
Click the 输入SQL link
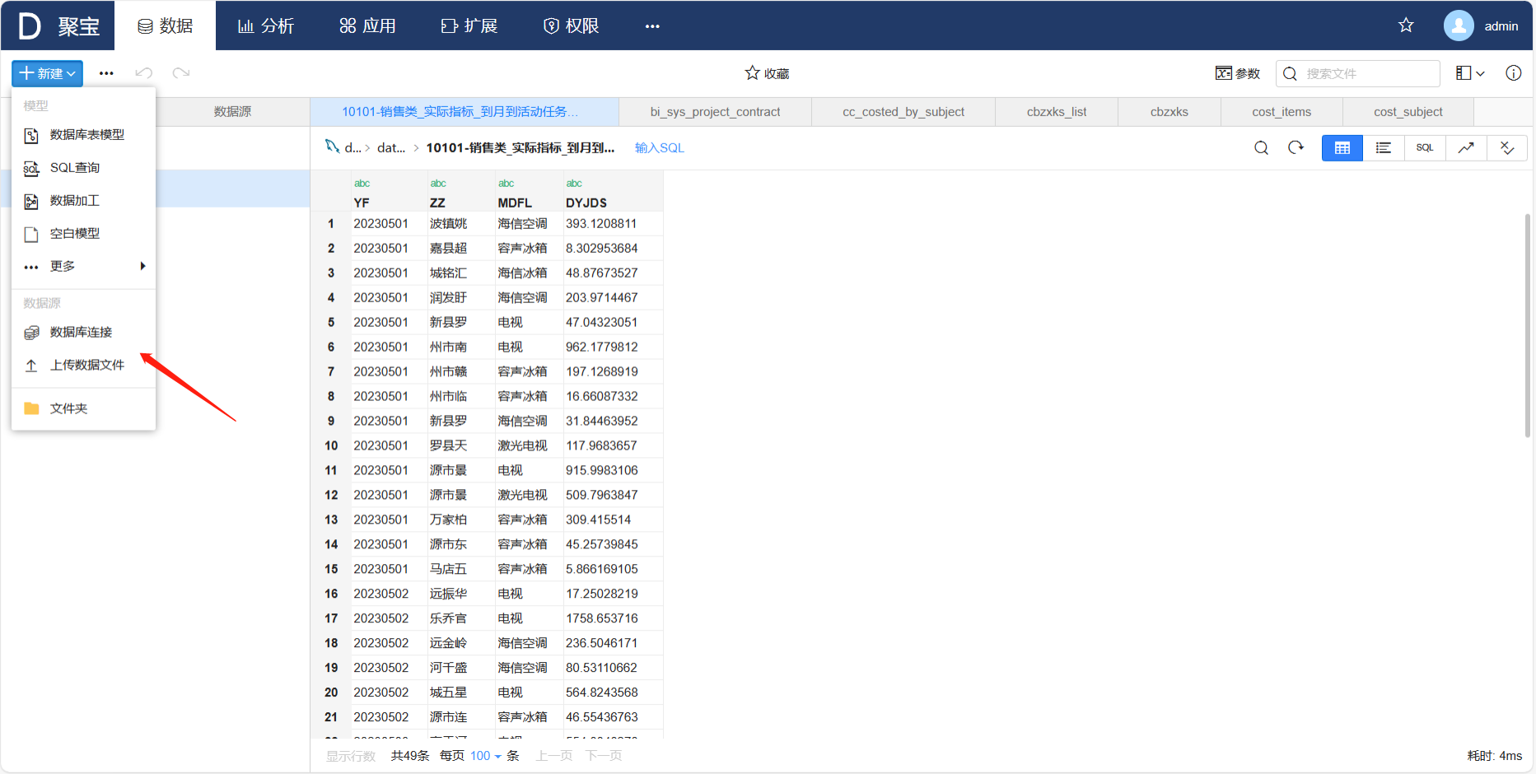660,147
